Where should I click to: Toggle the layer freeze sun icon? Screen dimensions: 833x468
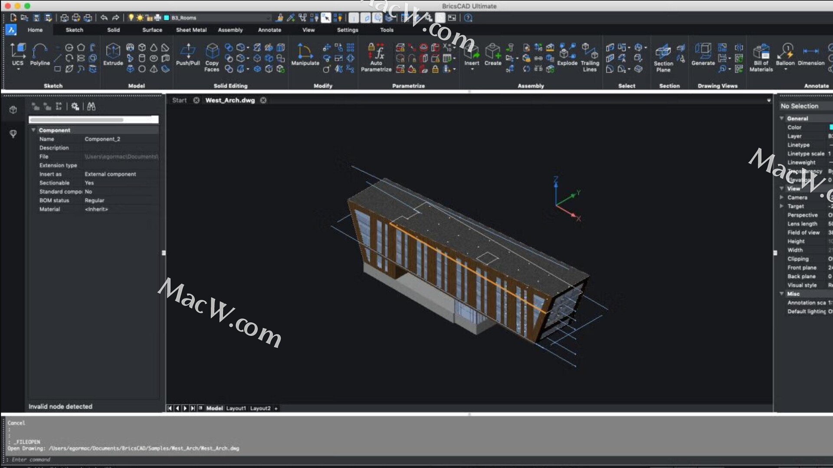coord(140,18)
